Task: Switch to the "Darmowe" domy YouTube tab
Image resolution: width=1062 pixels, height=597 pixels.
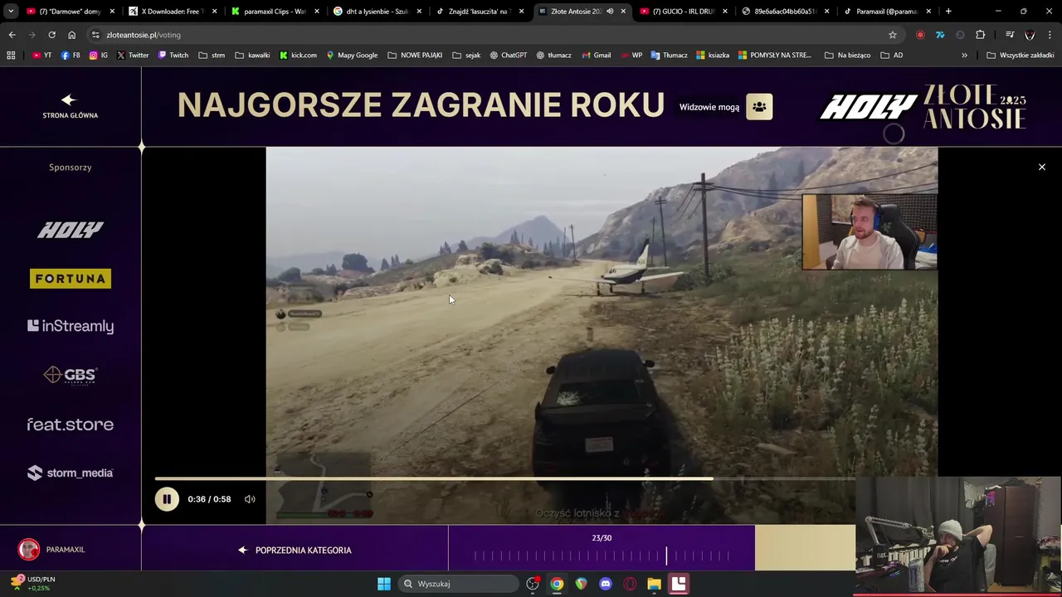Action: pyautogui.click(x=69, y=12)
